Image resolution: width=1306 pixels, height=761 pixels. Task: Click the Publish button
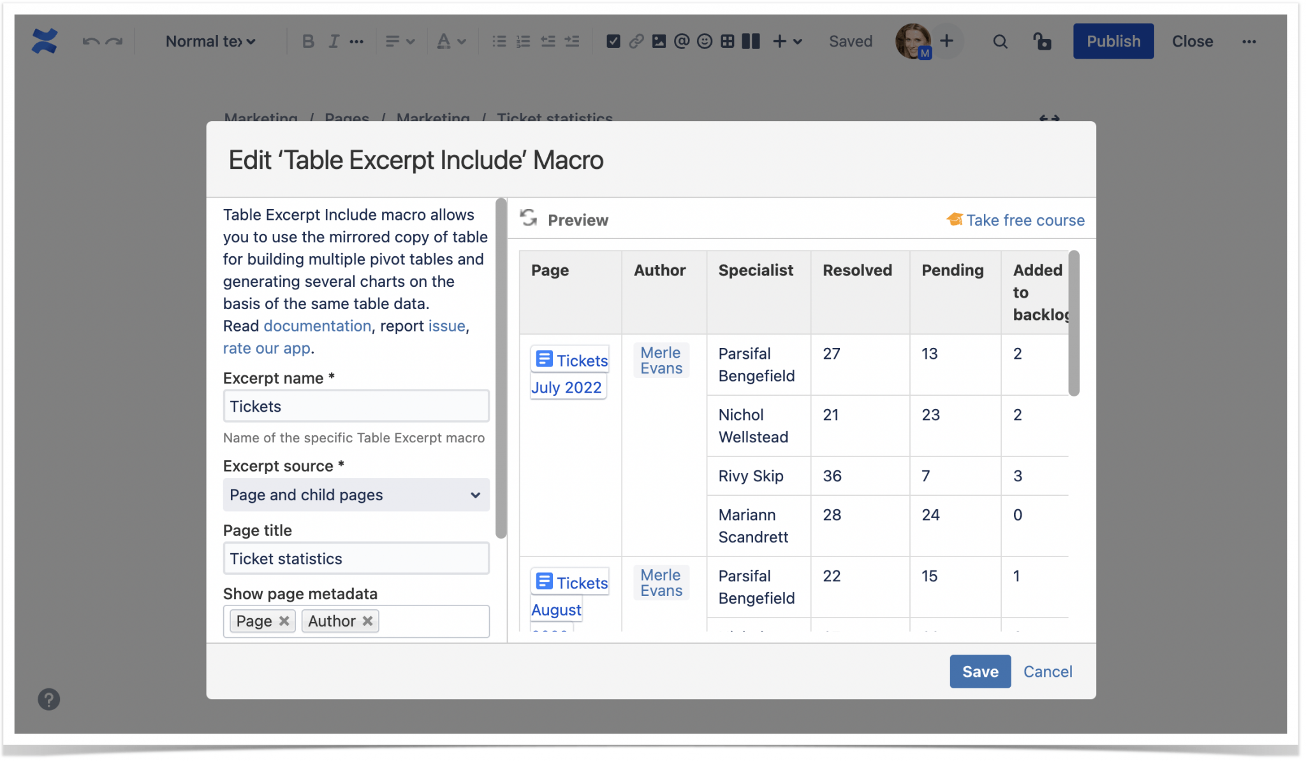click(1113, 41)
